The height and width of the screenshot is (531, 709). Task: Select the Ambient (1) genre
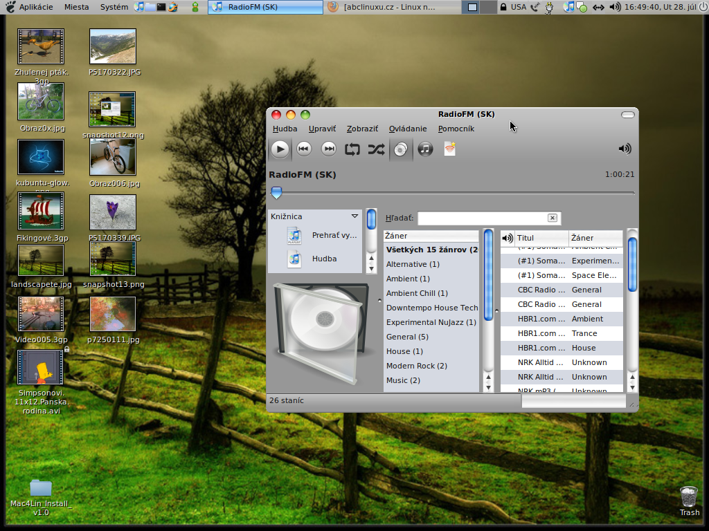(x=431, y=279)
